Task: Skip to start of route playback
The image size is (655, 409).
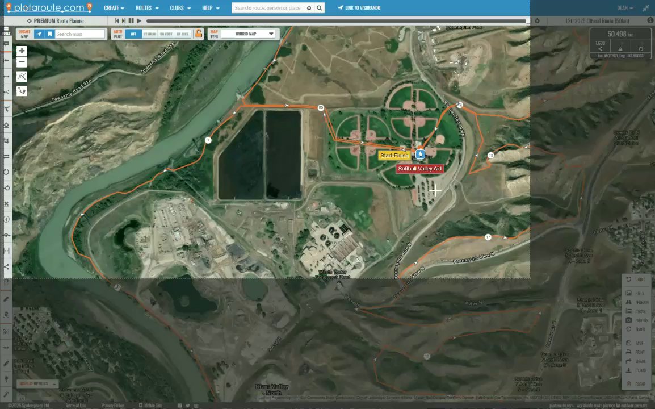Action: click(x=117, y=20)
